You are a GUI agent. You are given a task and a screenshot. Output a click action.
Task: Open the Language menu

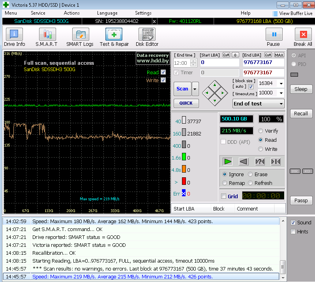point(107,13)
